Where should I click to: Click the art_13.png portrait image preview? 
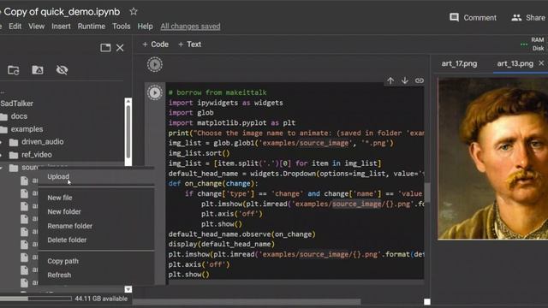[x=493, y=159]
